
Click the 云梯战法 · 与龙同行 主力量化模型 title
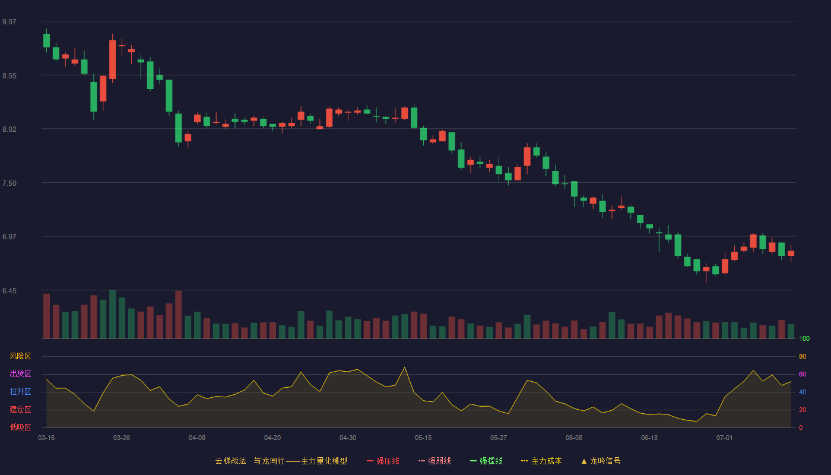(281, 461)
